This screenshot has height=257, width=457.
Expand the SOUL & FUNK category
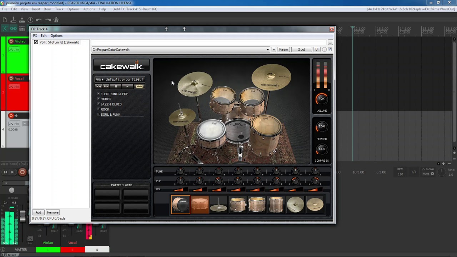pos(99,114)
